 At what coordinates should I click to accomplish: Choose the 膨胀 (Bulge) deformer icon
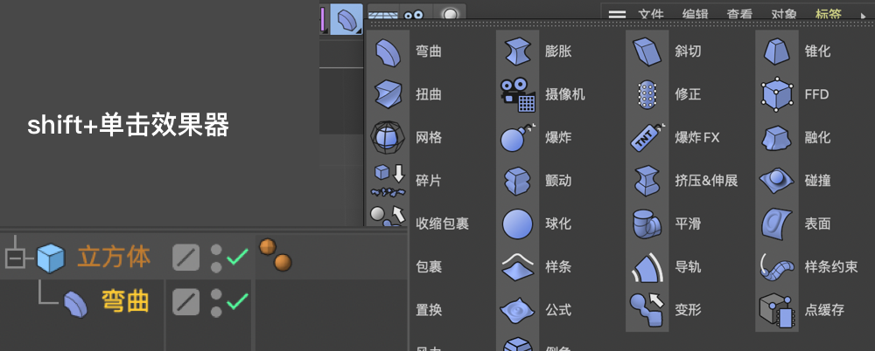517,52
